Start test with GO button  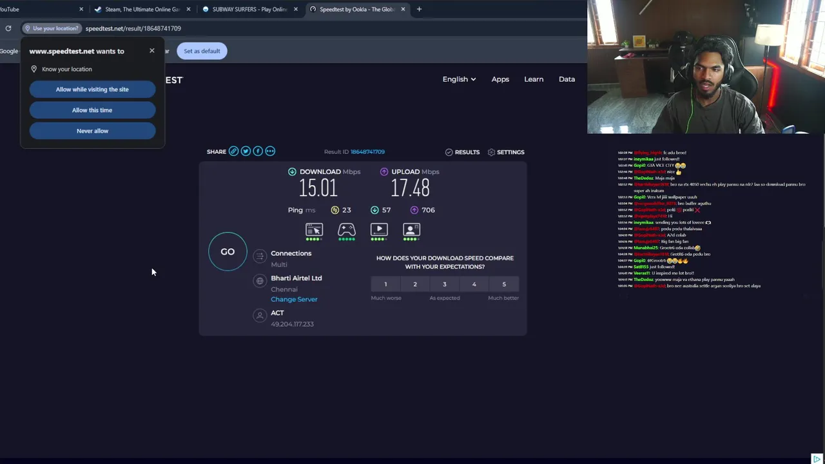(x=228, y=251)
